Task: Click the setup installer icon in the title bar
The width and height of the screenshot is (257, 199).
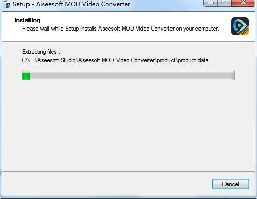Action: pyautogui.click(x=6, y=4)
